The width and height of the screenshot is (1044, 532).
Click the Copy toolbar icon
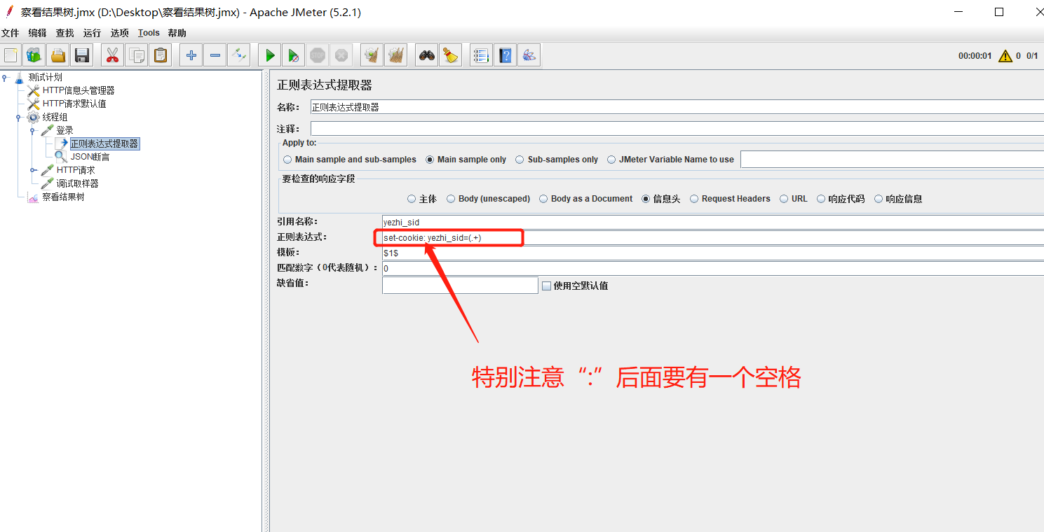pos(136,55)
